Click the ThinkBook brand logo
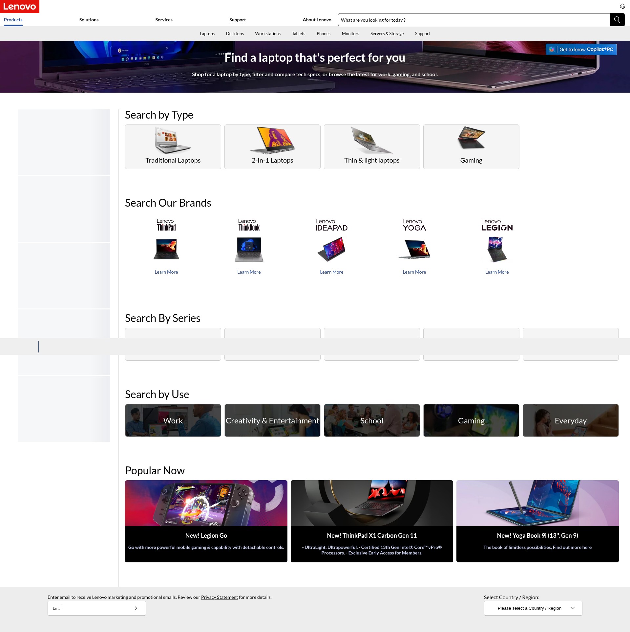This screenshot has height=632, width=630. (x=249, y=225)
